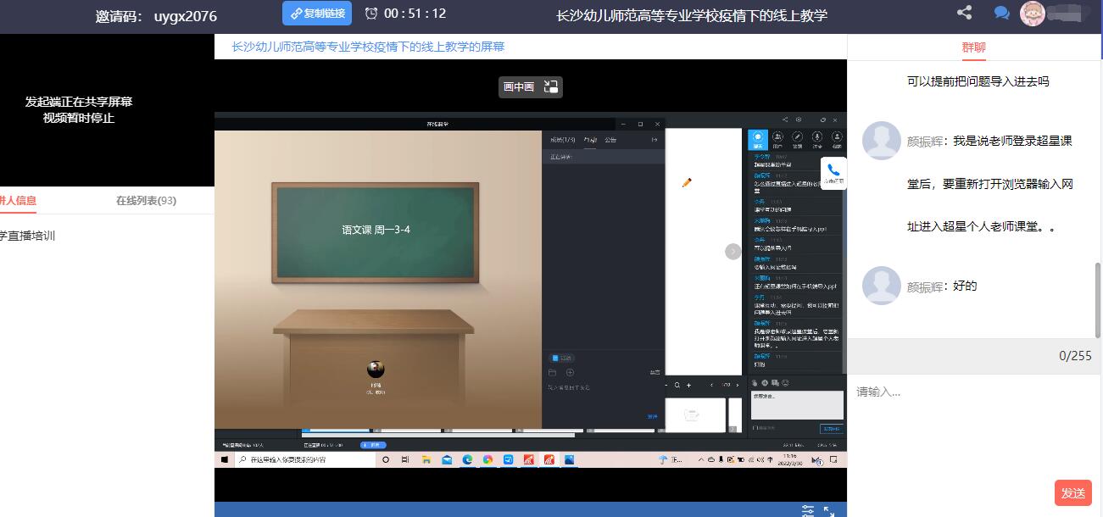Open the 在线列表(93) online list tab
Image resolution: width=1103 pixels, height=517 pixels.
pyautogui.click(x=146, y=201)
